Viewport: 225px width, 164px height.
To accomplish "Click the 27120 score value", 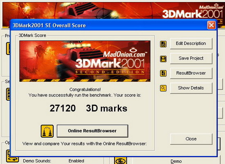I will coord(63,108).
